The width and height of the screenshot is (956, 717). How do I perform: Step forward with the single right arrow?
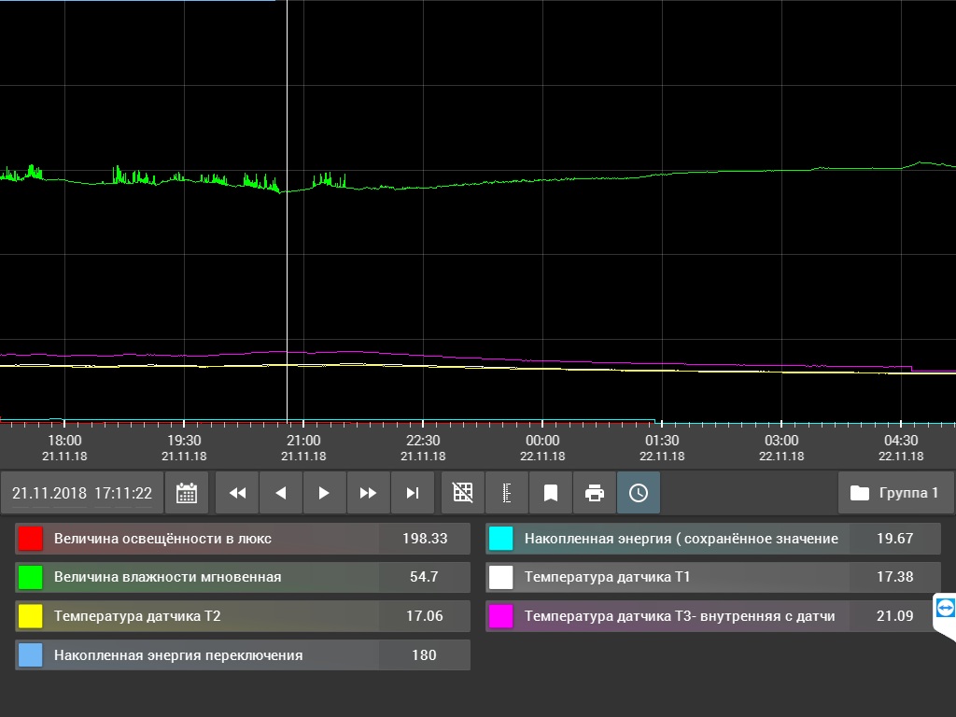click(324, 493)
